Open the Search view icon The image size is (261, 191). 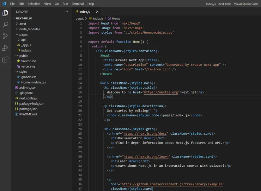coord(5,25)
